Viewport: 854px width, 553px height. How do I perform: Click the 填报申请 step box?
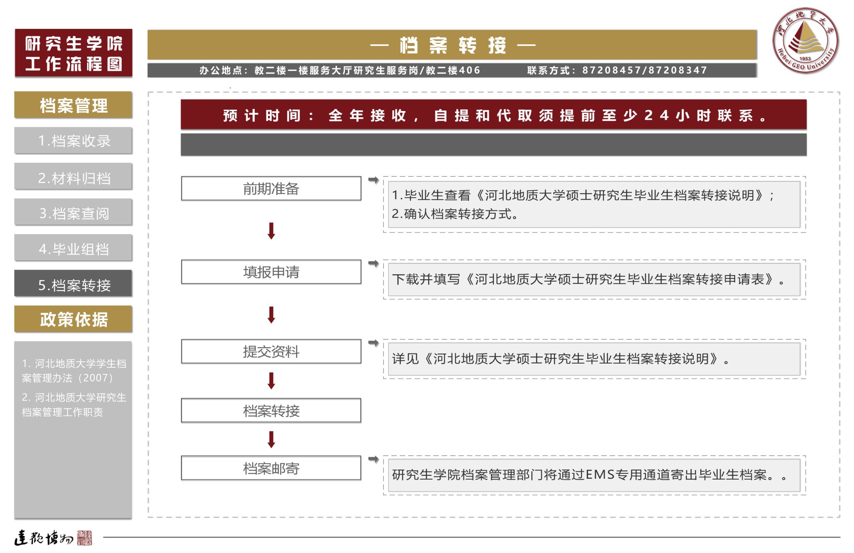click(271, 272)
